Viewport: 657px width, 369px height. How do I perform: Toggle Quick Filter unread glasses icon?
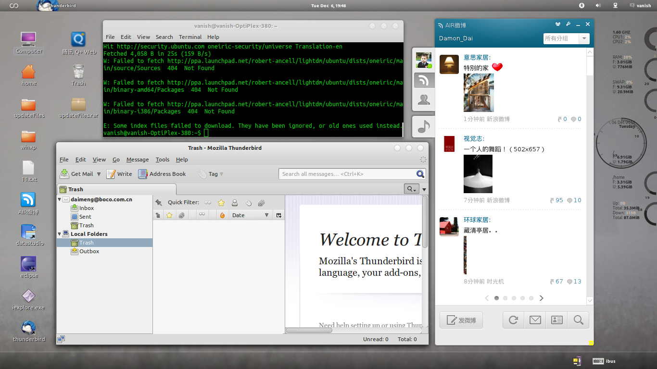208,203
